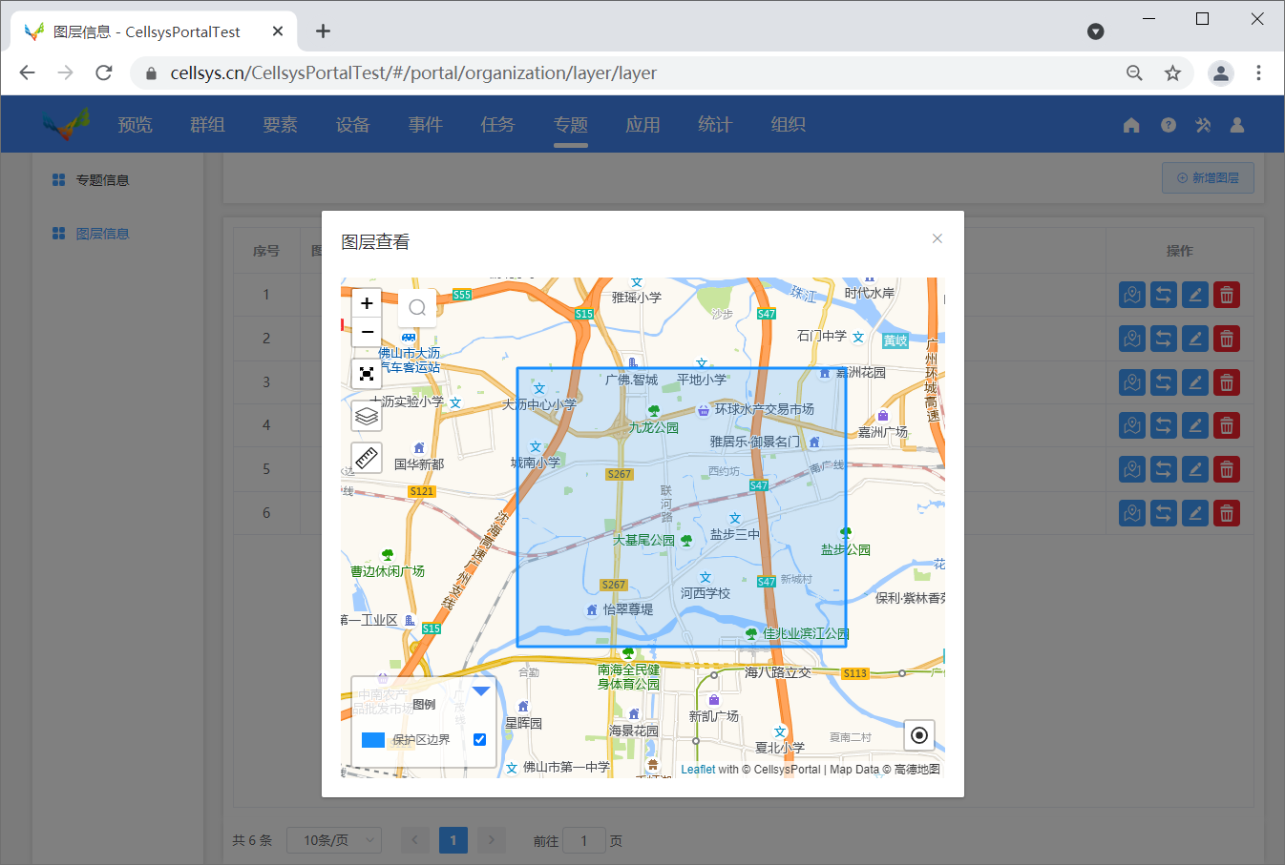Open the tools wrench icon

[1203, 125]
